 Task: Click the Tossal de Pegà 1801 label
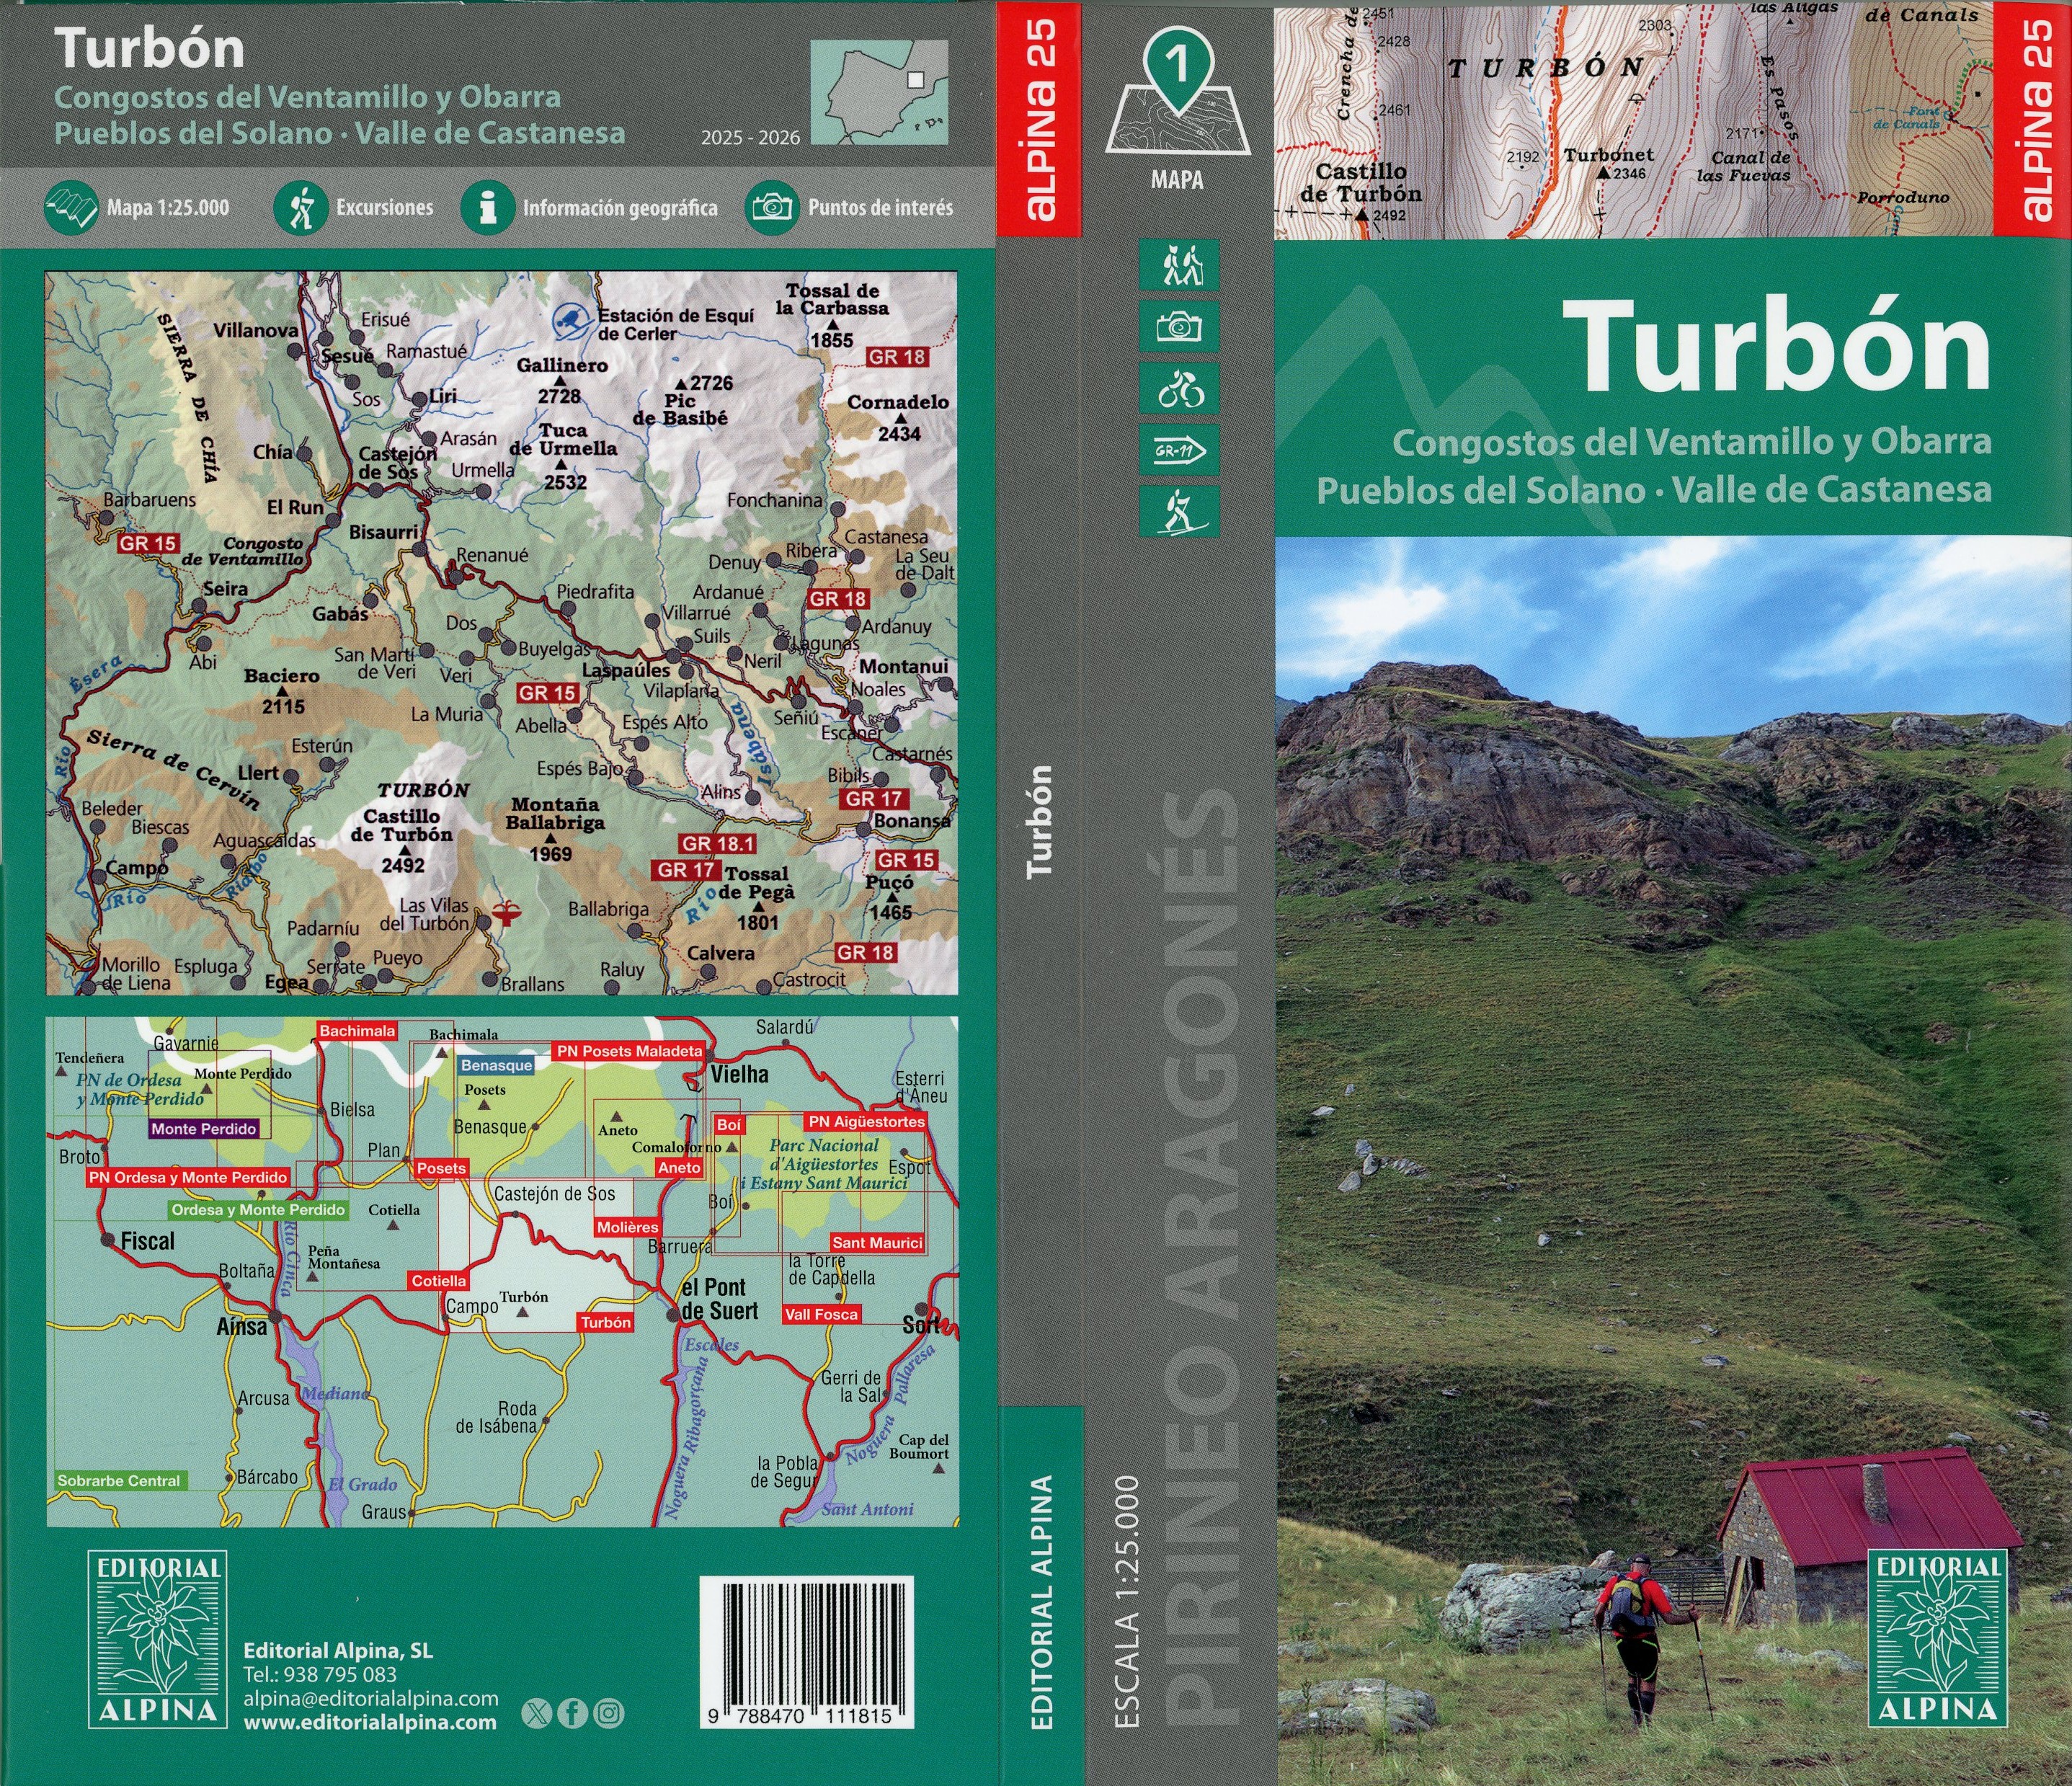coord(758,898)
